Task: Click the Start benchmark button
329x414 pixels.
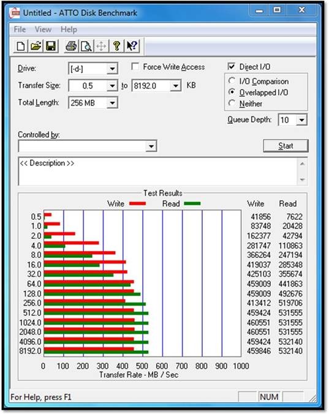Action: click(286, 146)
